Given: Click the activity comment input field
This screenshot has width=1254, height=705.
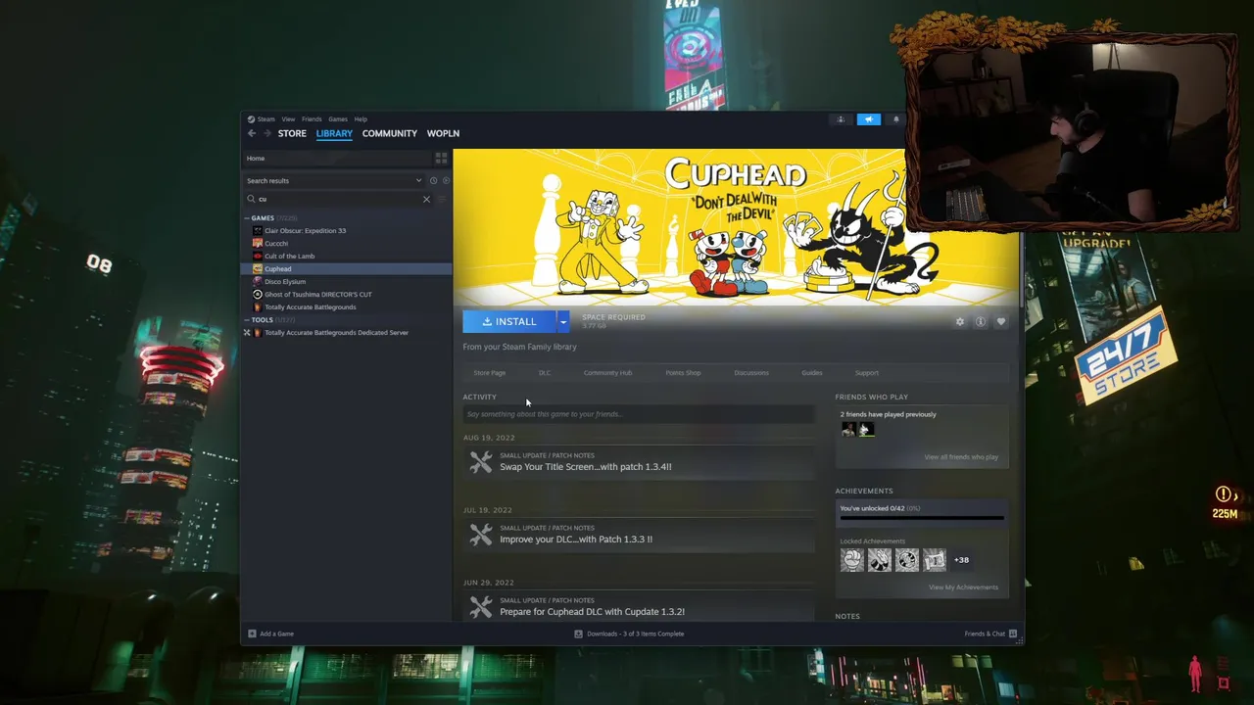Looking at the screenshot, I should click(639, 414).
